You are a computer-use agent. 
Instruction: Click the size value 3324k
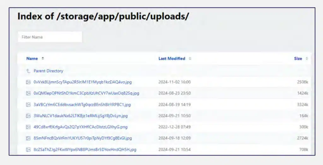pos(302,105)
